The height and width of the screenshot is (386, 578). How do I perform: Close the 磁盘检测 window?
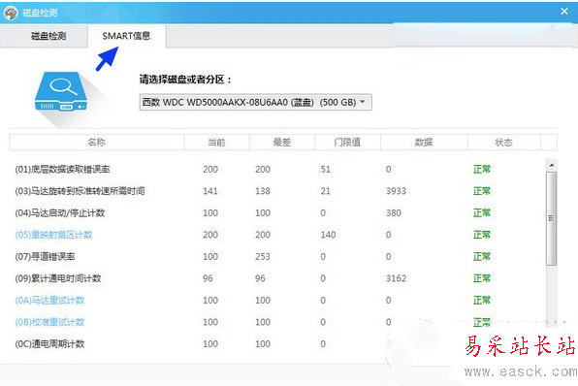pyautogui.click(x=564, y=12)
